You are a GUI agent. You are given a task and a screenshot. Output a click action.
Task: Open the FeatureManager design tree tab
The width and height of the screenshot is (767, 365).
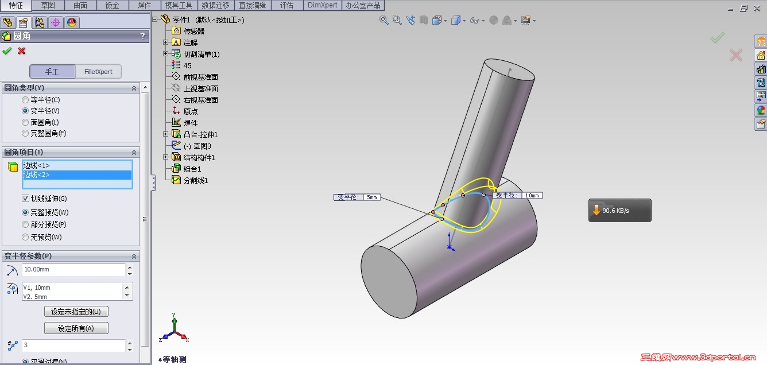tap(7, 22)
